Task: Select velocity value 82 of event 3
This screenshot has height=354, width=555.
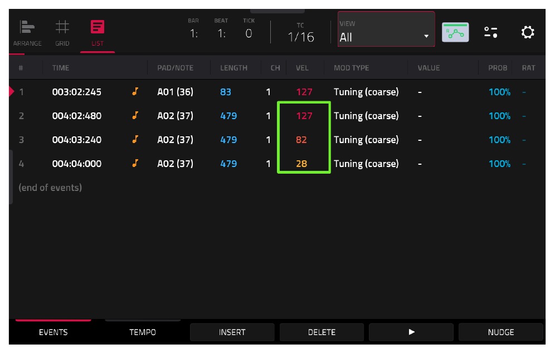Action: (x=301, y=140)
